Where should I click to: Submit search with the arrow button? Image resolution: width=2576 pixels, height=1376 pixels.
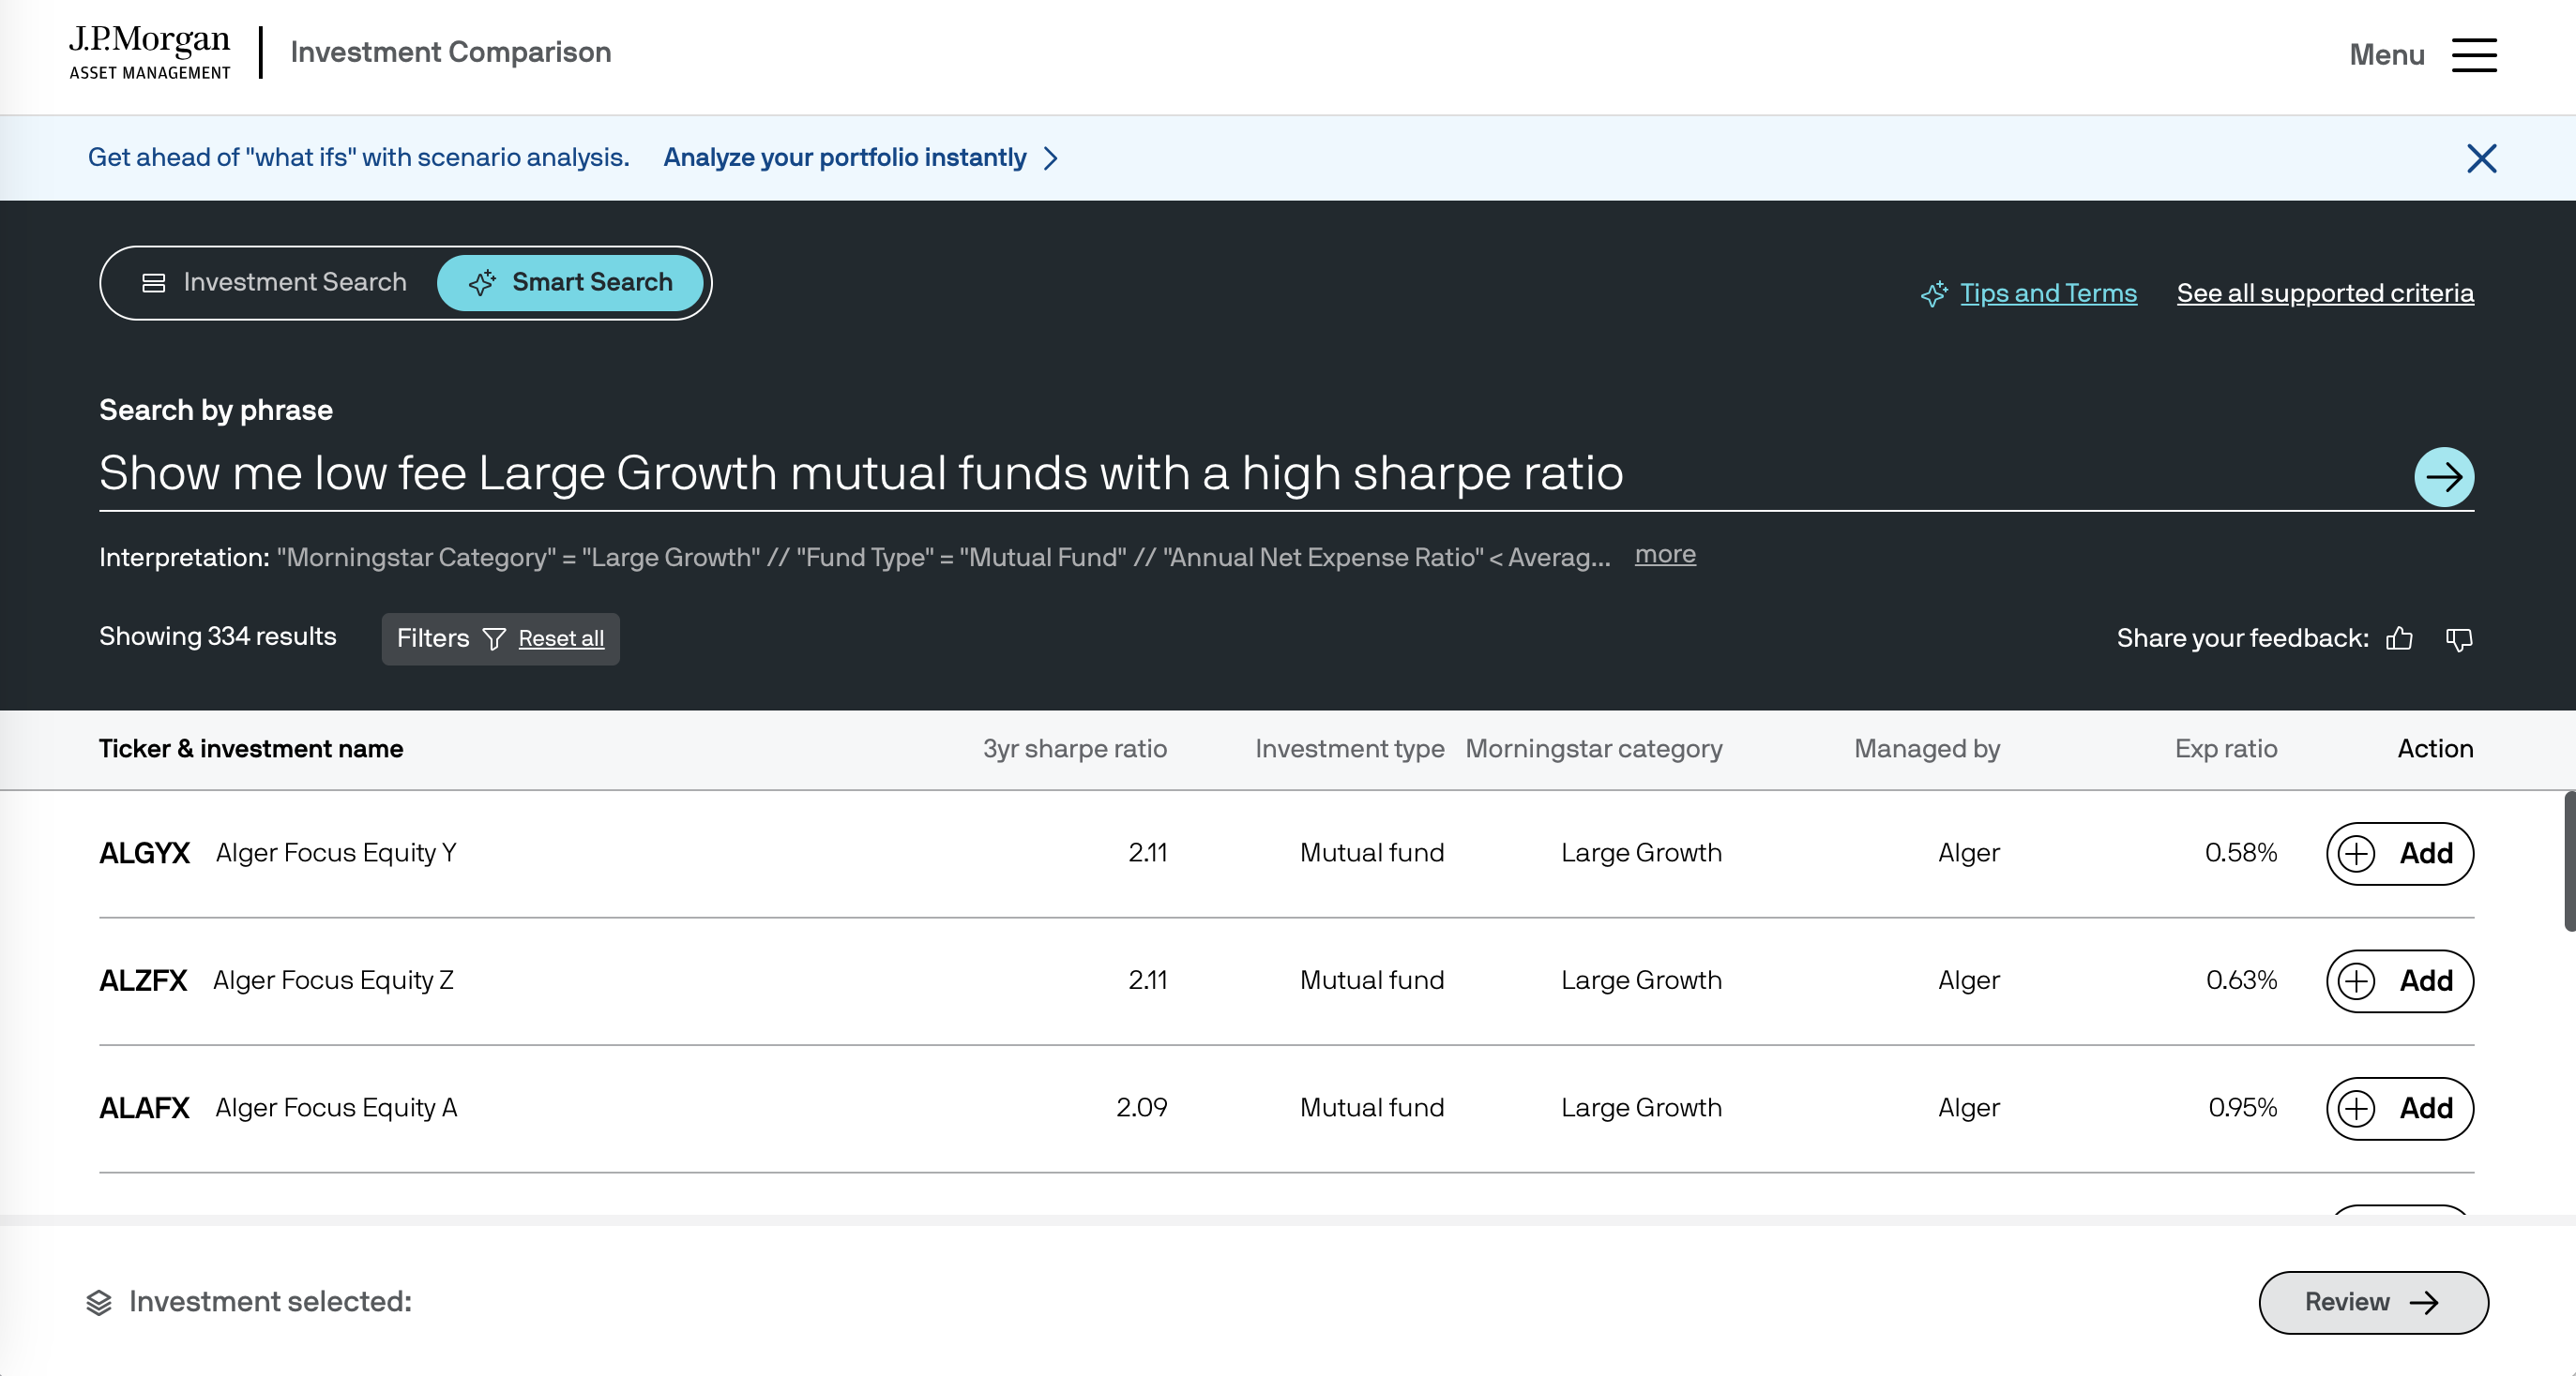[x=2443, y=477]
